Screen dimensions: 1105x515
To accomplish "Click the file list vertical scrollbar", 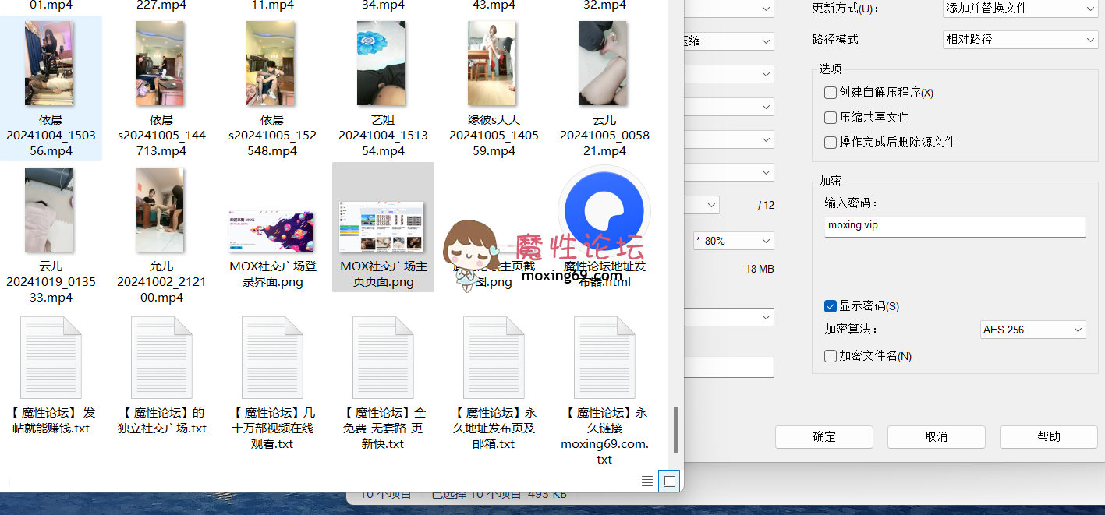I will pyautogui.click(x=676, y=430).
